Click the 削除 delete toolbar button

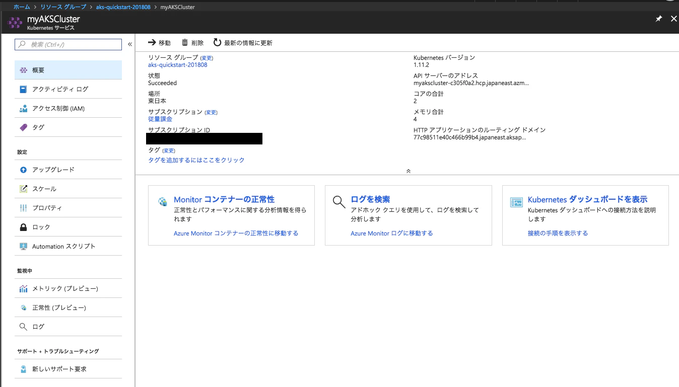(x=192, y=43)
